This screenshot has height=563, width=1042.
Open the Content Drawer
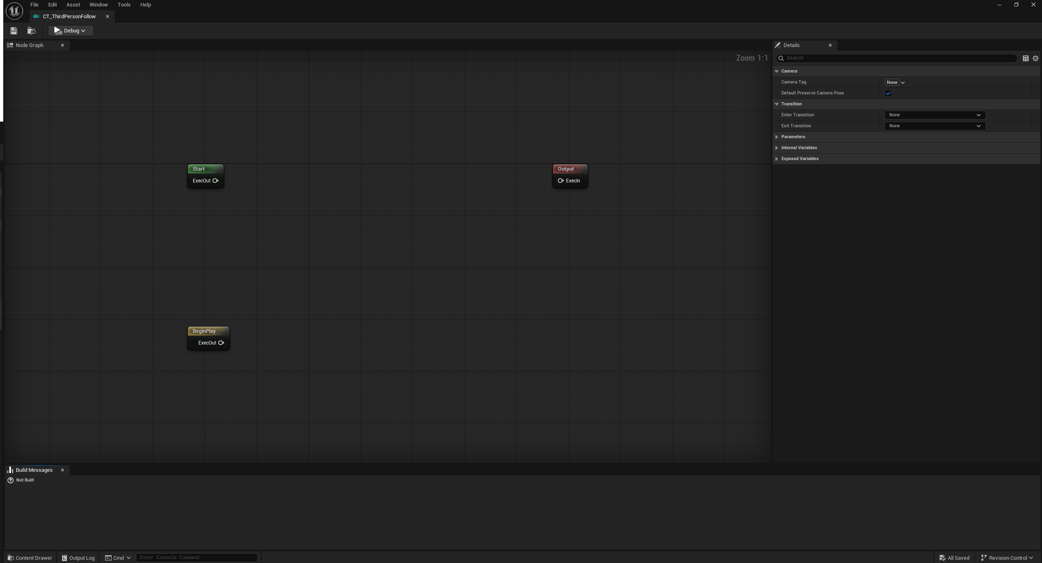click(30, 558)
